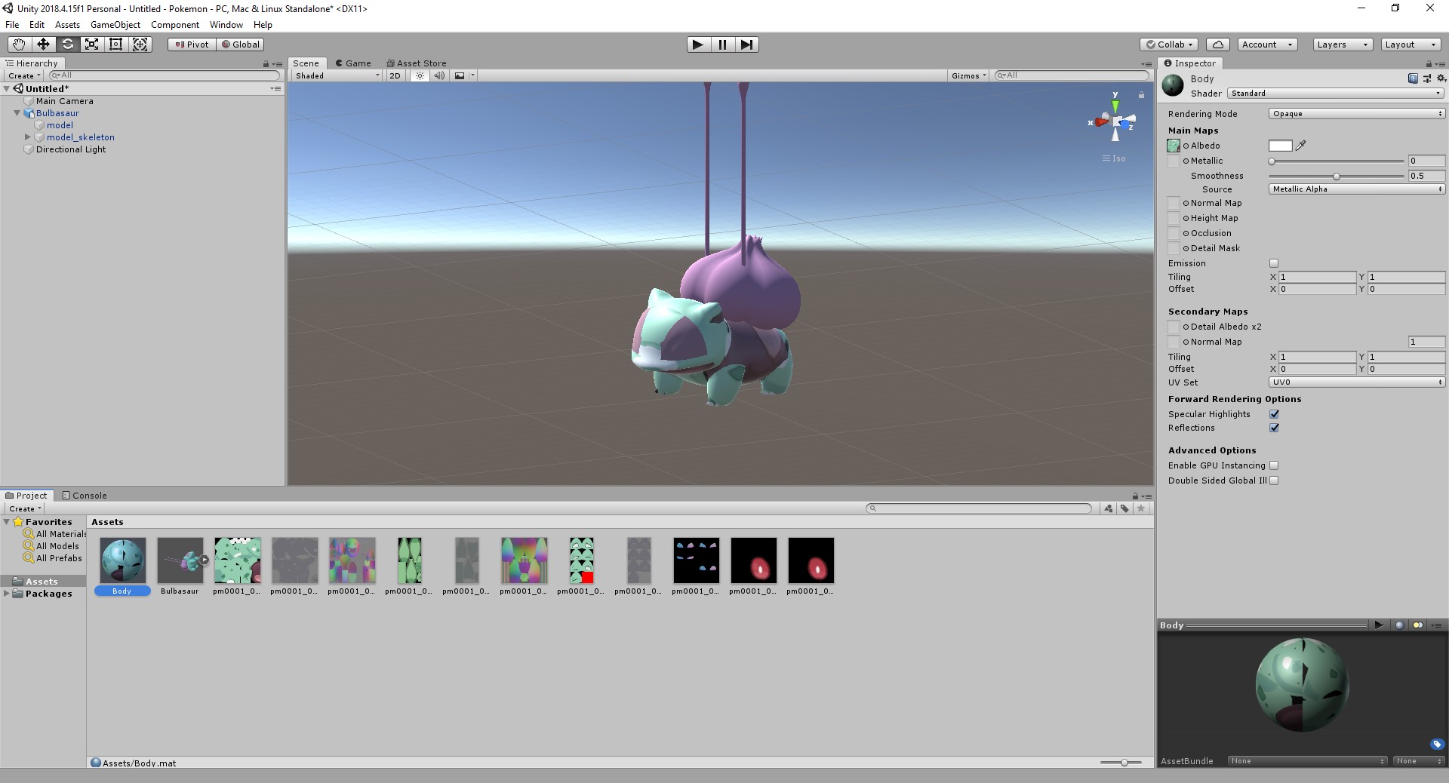
Task: Toggle scene audio playback
Action: click(x=439, y=75)
